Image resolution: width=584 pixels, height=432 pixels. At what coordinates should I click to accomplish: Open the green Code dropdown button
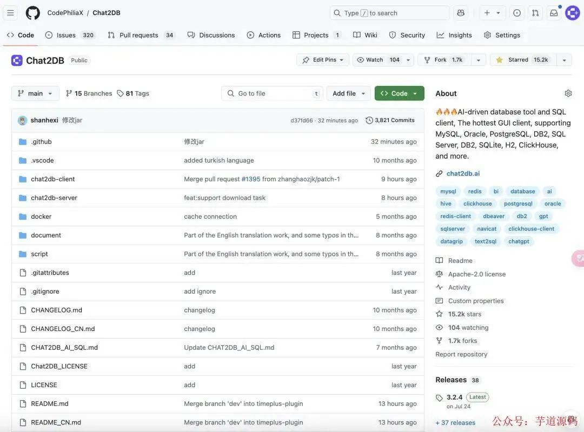tap(399, 93)
